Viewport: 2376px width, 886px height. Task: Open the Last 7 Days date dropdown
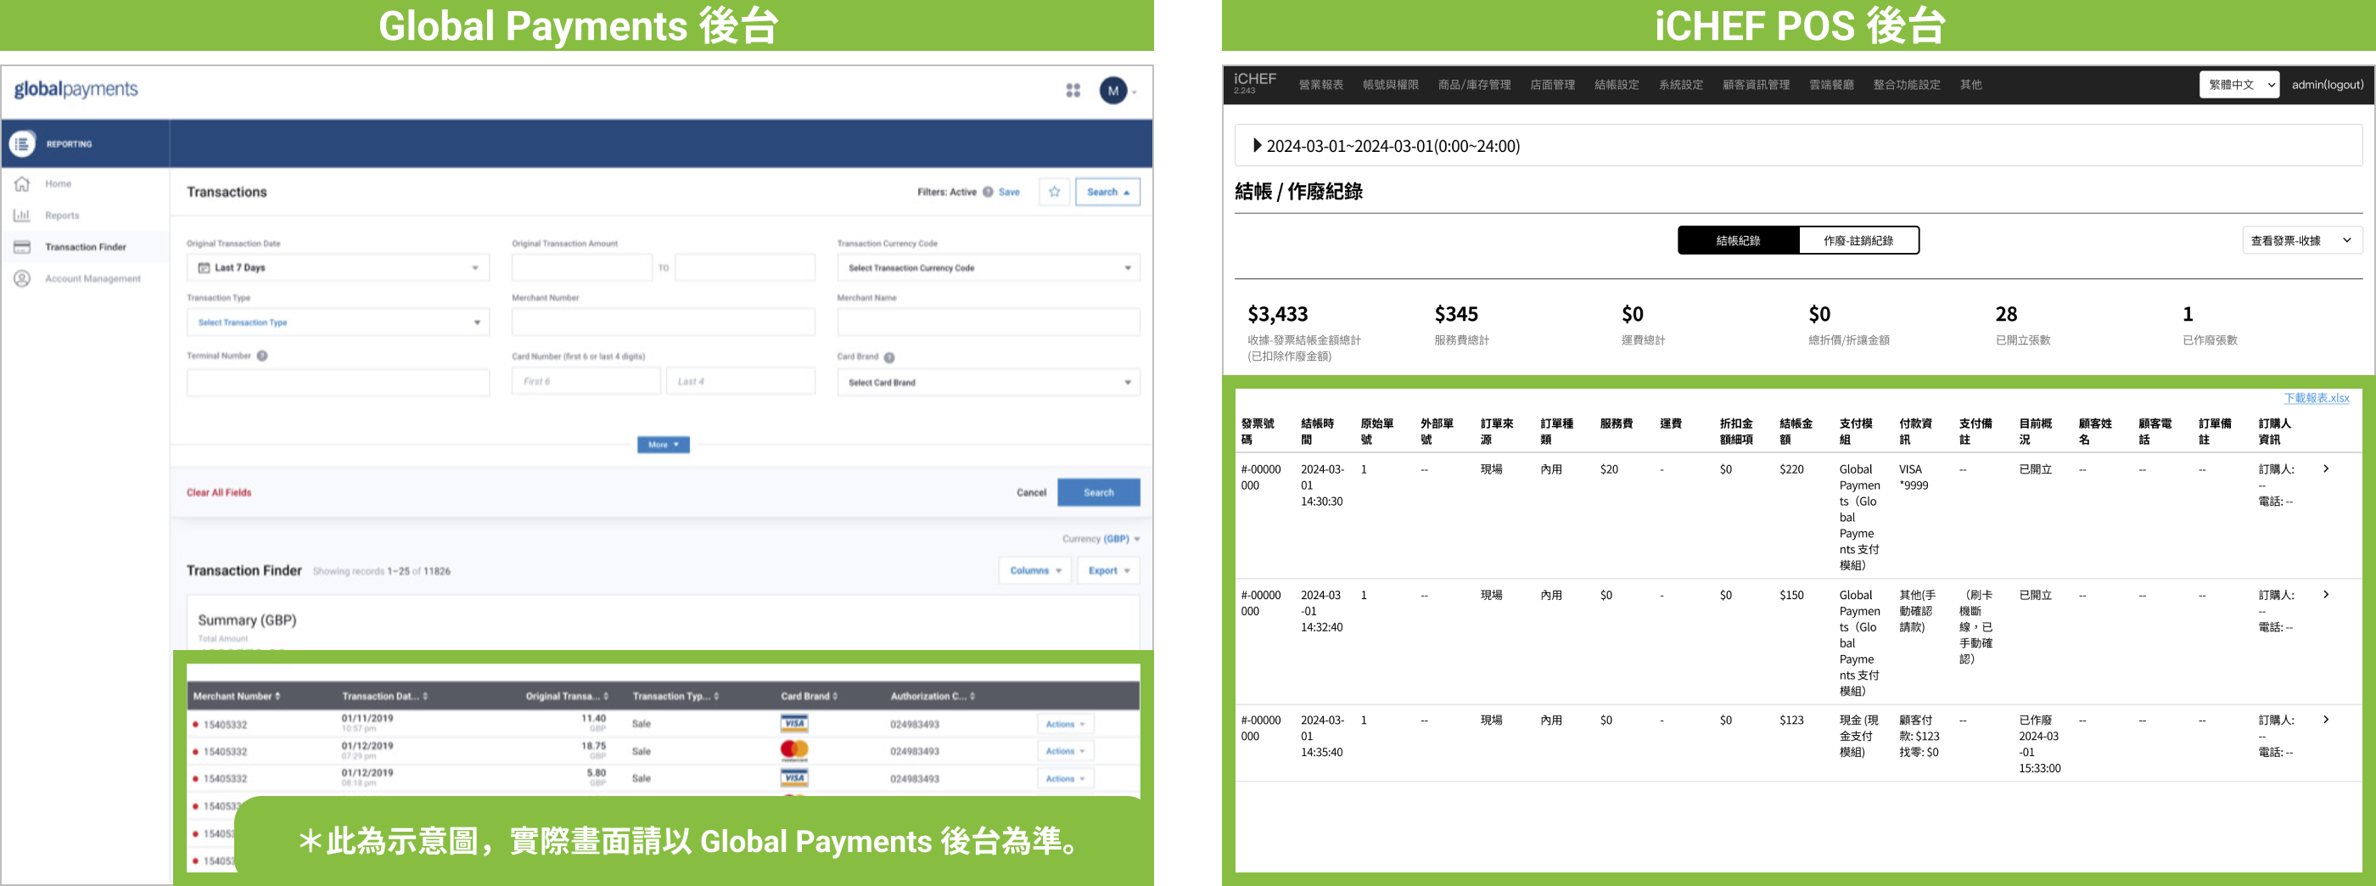click(338, 267)
